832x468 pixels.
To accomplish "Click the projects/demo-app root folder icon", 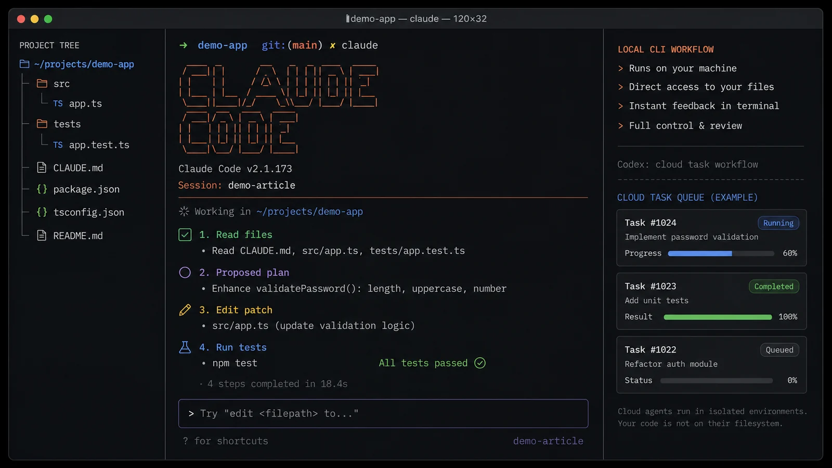I will click(x=24, y=64).
